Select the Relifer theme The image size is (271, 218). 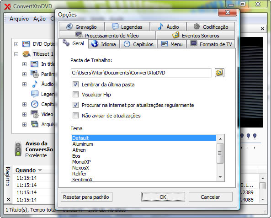(x=144, y=173)
